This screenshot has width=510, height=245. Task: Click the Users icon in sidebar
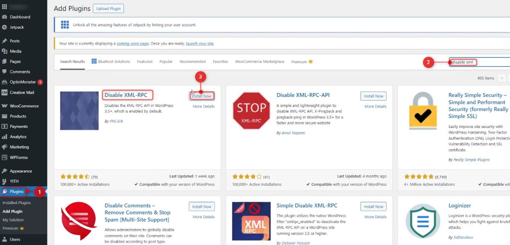(x=4, y=240)
